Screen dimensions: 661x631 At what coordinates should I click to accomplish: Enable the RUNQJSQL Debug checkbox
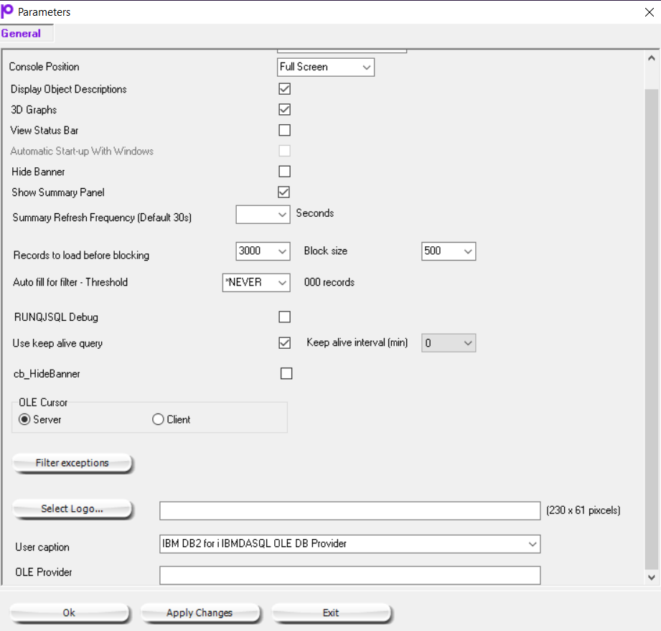pos(284,317)
